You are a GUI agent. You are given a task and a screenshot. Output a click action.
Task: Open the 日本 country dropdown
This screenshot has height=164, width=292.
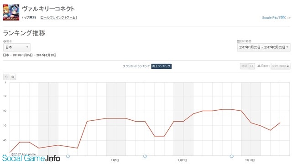click(17, 47)
